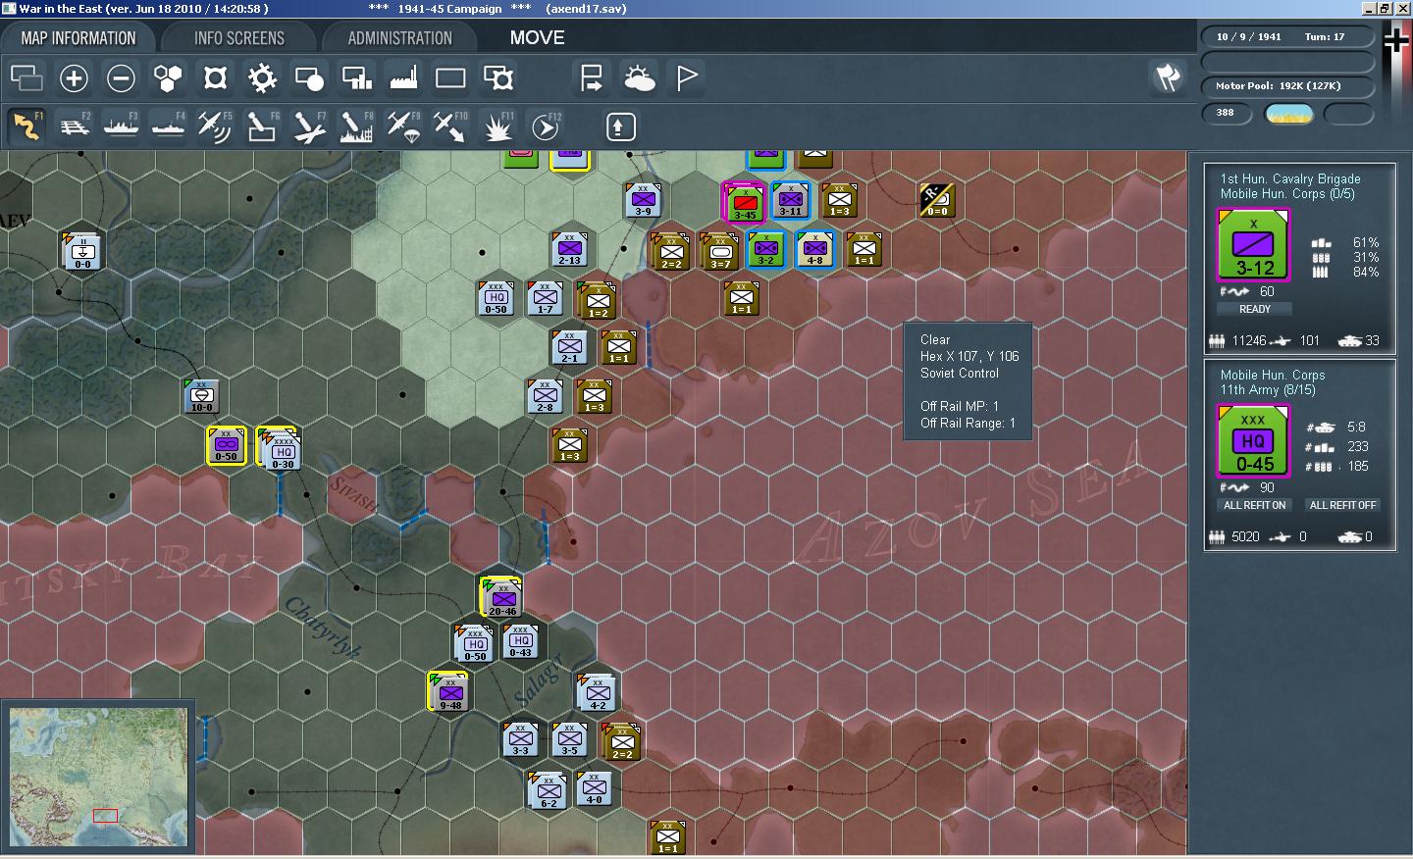
Task: Click the crossed flags icon
Action: tap(1168, 77)
